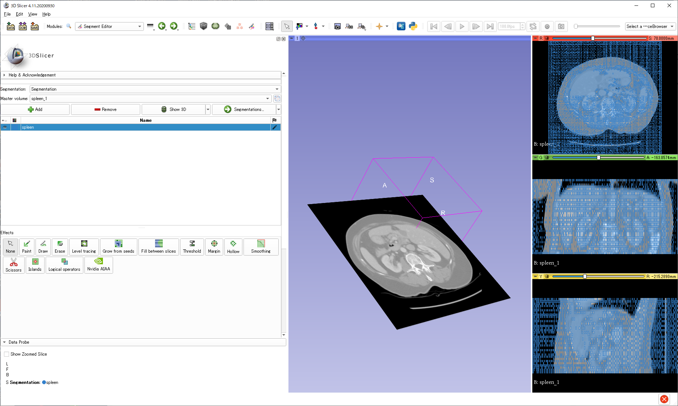Open the Help menu

(x=46, y=14)
